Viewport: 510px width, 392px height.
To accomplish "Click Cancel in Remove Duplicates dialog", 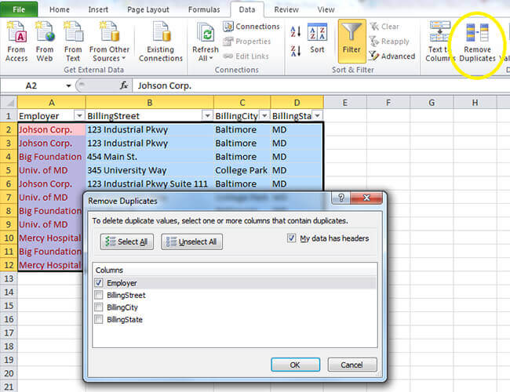I will (352, 365).
